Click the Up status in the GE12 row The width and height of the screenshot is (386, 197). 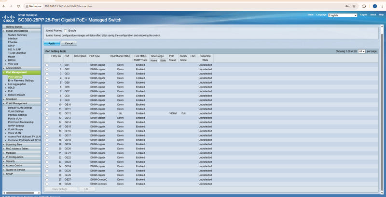pyautogui.click(x=120, y=113)
